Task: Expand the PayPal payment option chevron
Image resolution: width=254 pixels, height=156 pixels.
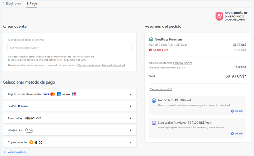Action: coord(130,106)
